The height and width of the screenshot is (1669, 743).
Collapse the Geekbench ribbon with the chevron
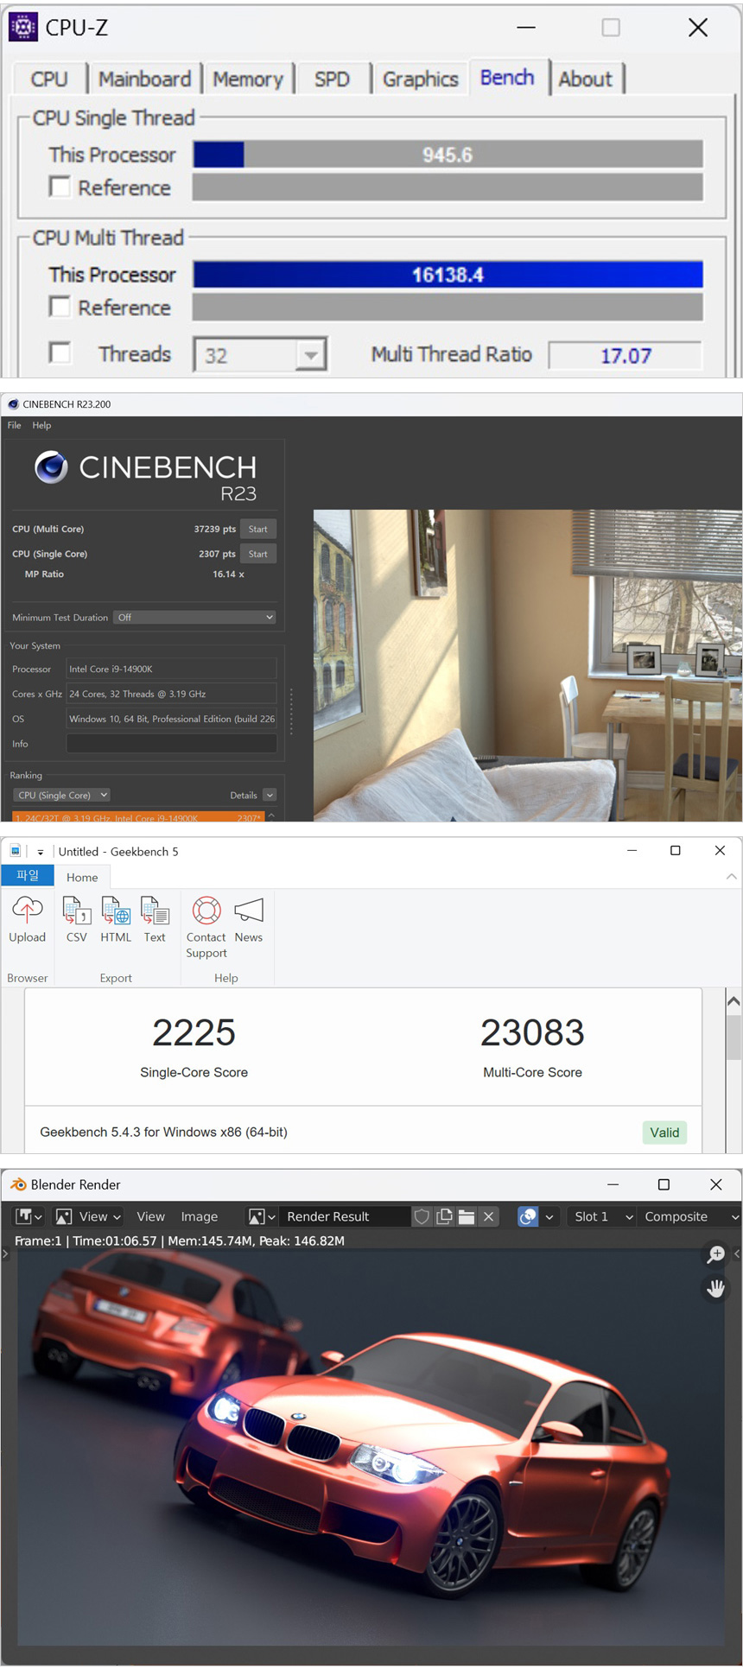point(732,876)
